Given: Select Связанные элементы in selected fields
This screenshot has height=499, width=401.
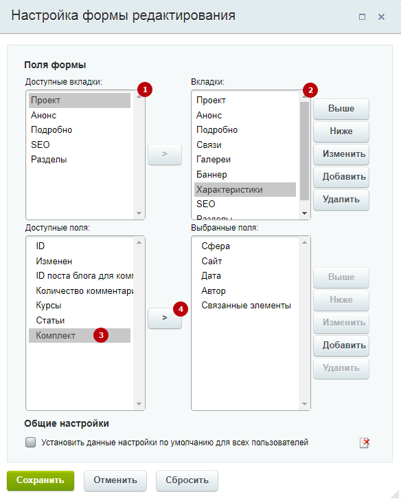Looking at the screenshot, I should click(x=246, y=306).
